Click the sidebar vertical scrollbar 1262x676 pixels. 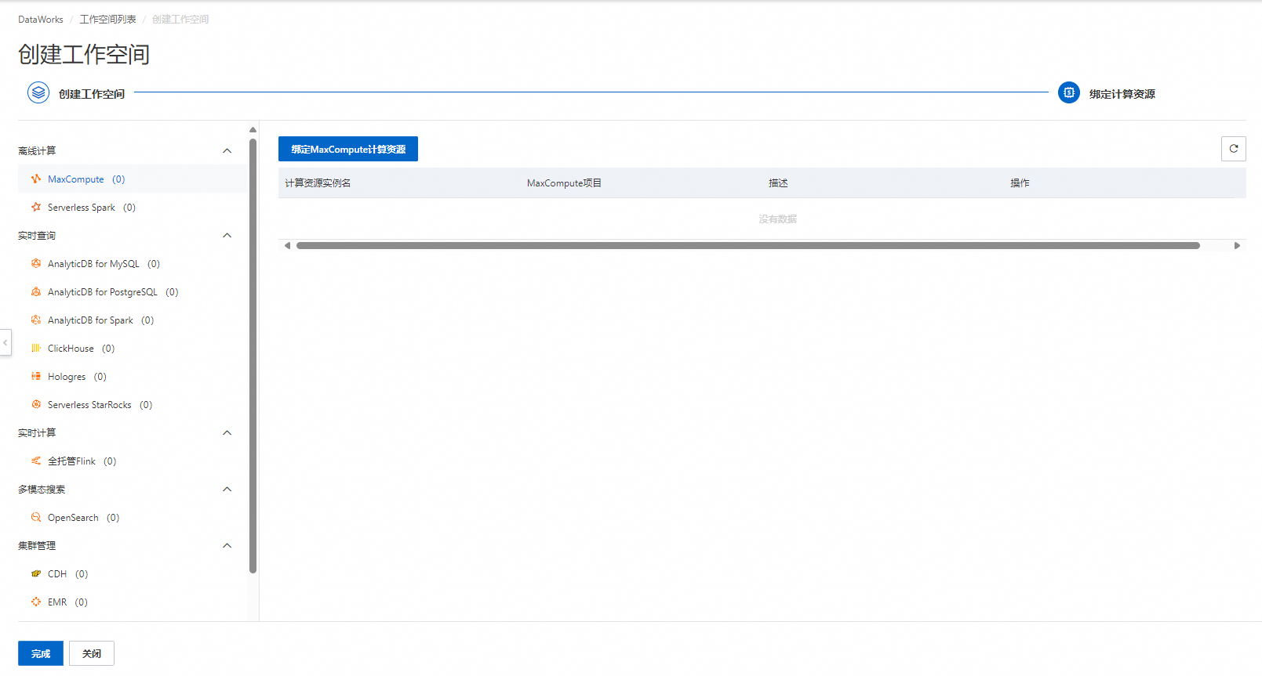pos(253,356)
